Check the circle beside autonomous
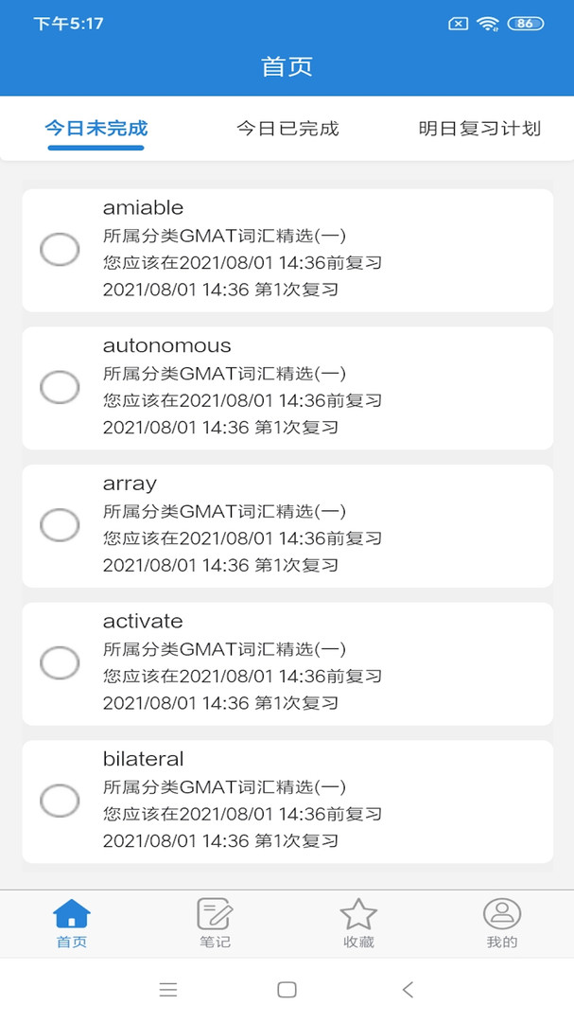 click(60, 387)
